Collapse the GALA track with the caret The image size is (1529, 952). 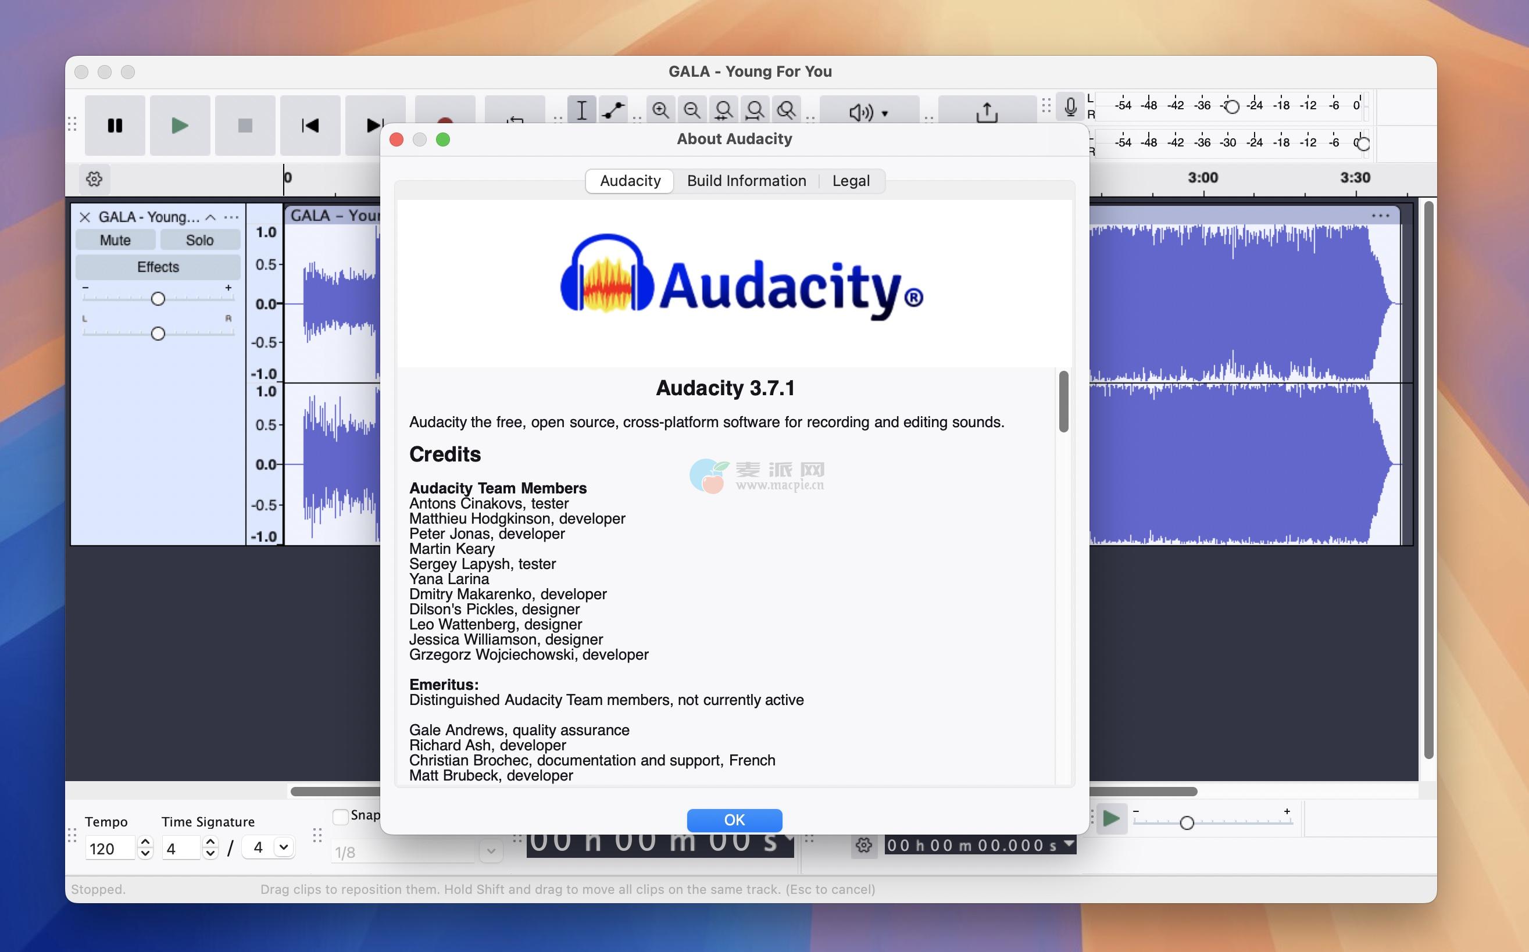(x=211, y=217)
